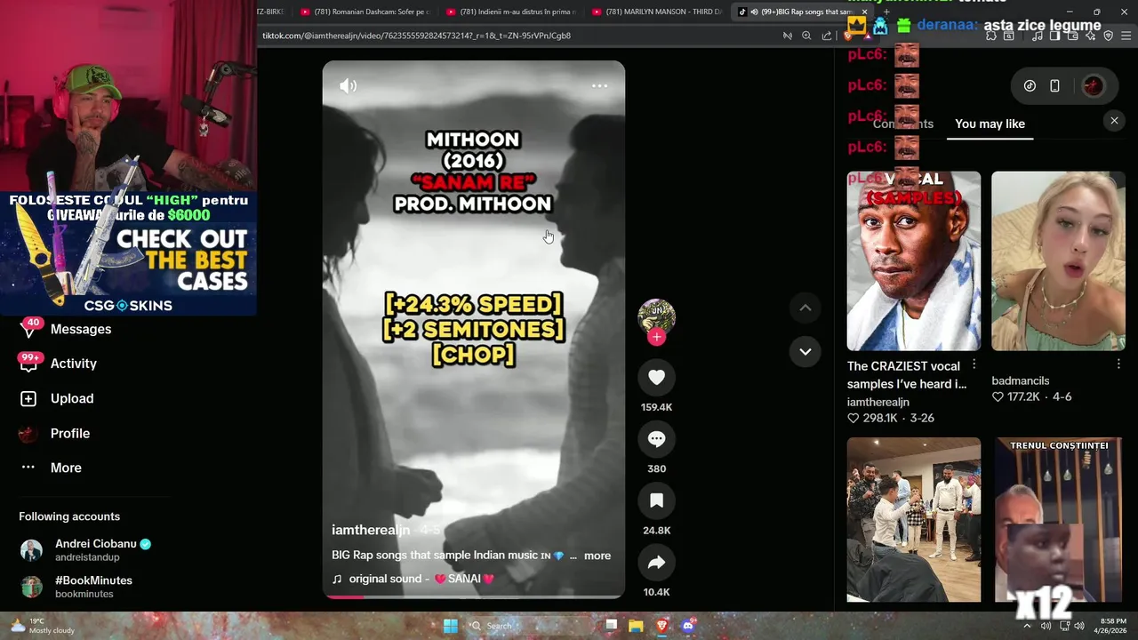Open Messages in the TikTok sidebar
This screenshot has width=1138, height=640.
pyautogui.click(x=66, y=329)
